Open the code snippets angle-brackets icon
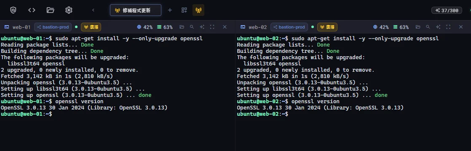 [x=32, y=10]
